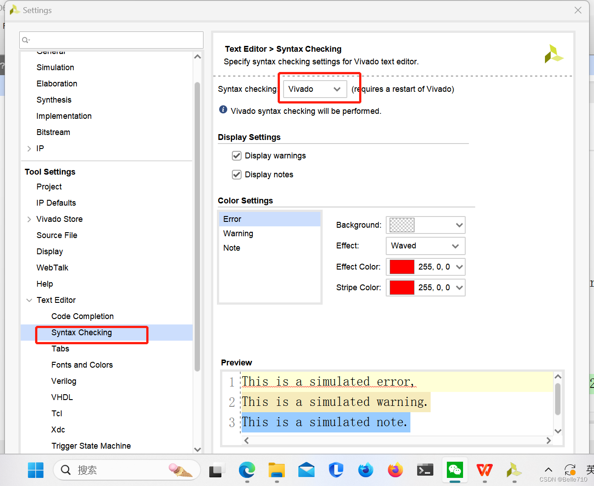Screen dimensions: 594x486
Task: Launch Firefox from the taskbar
Action: tap(396, 470)
